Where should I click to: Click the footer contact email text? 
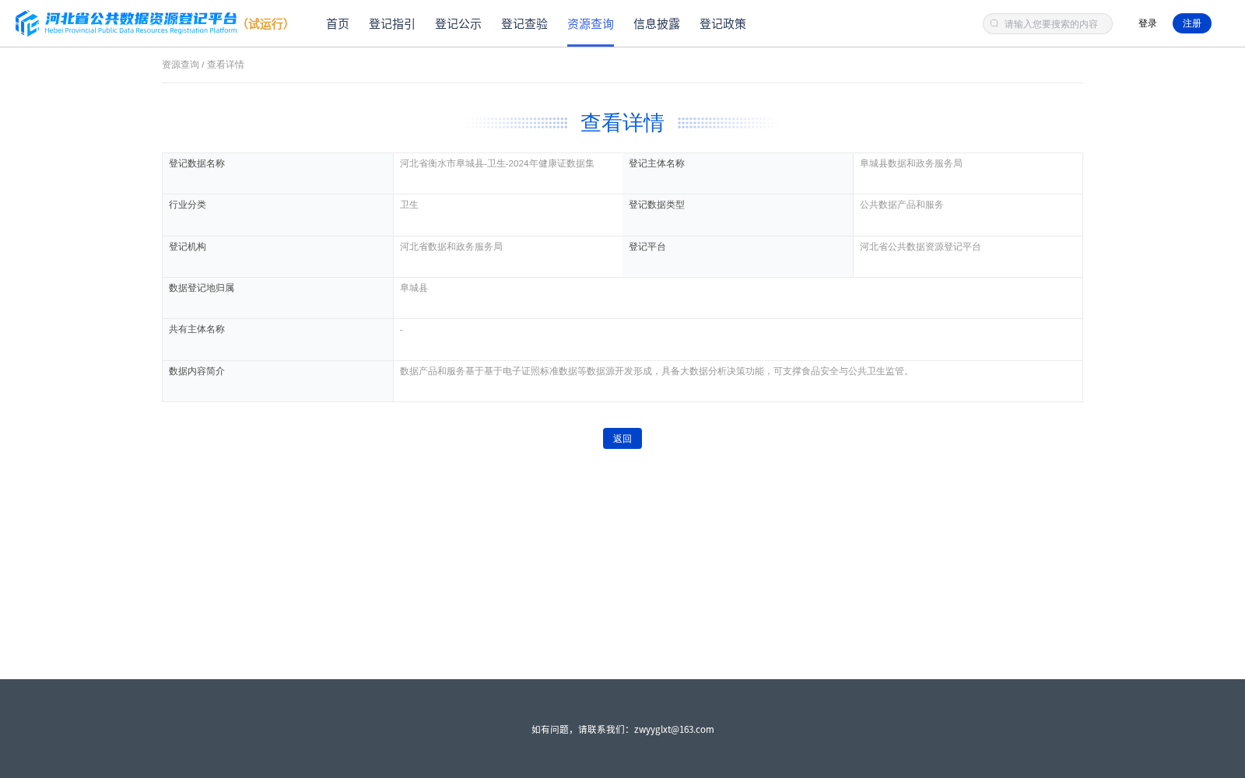[674, 729]
